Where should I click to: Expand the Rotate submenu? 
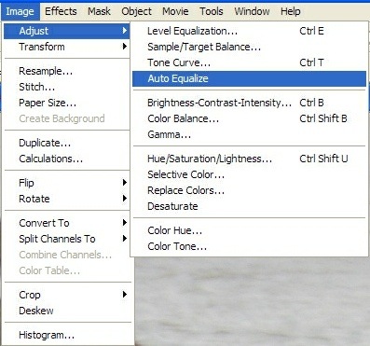click(x=67, y=199)
